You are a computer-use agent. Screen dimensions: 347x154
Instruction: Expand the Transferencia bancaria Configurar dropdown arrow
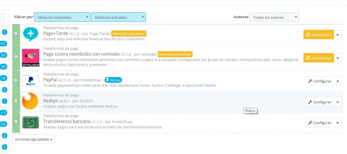(x=338, y=123)
